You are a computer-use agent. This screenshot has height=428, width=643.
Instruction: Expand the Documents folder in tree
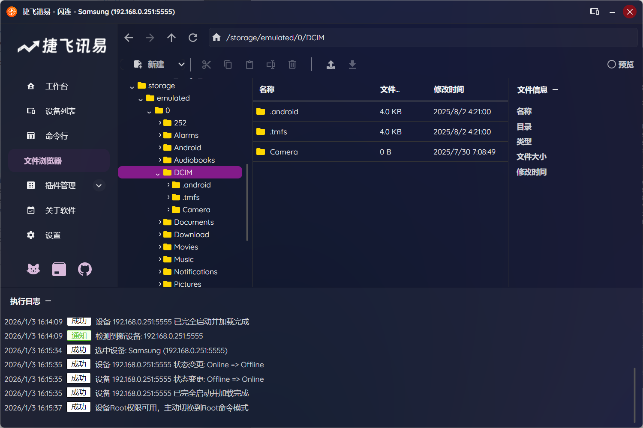click(160, 222)
